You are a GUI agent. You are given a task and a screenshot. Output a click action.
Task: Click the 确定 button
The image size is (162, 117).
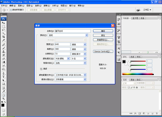coord(103,31)
